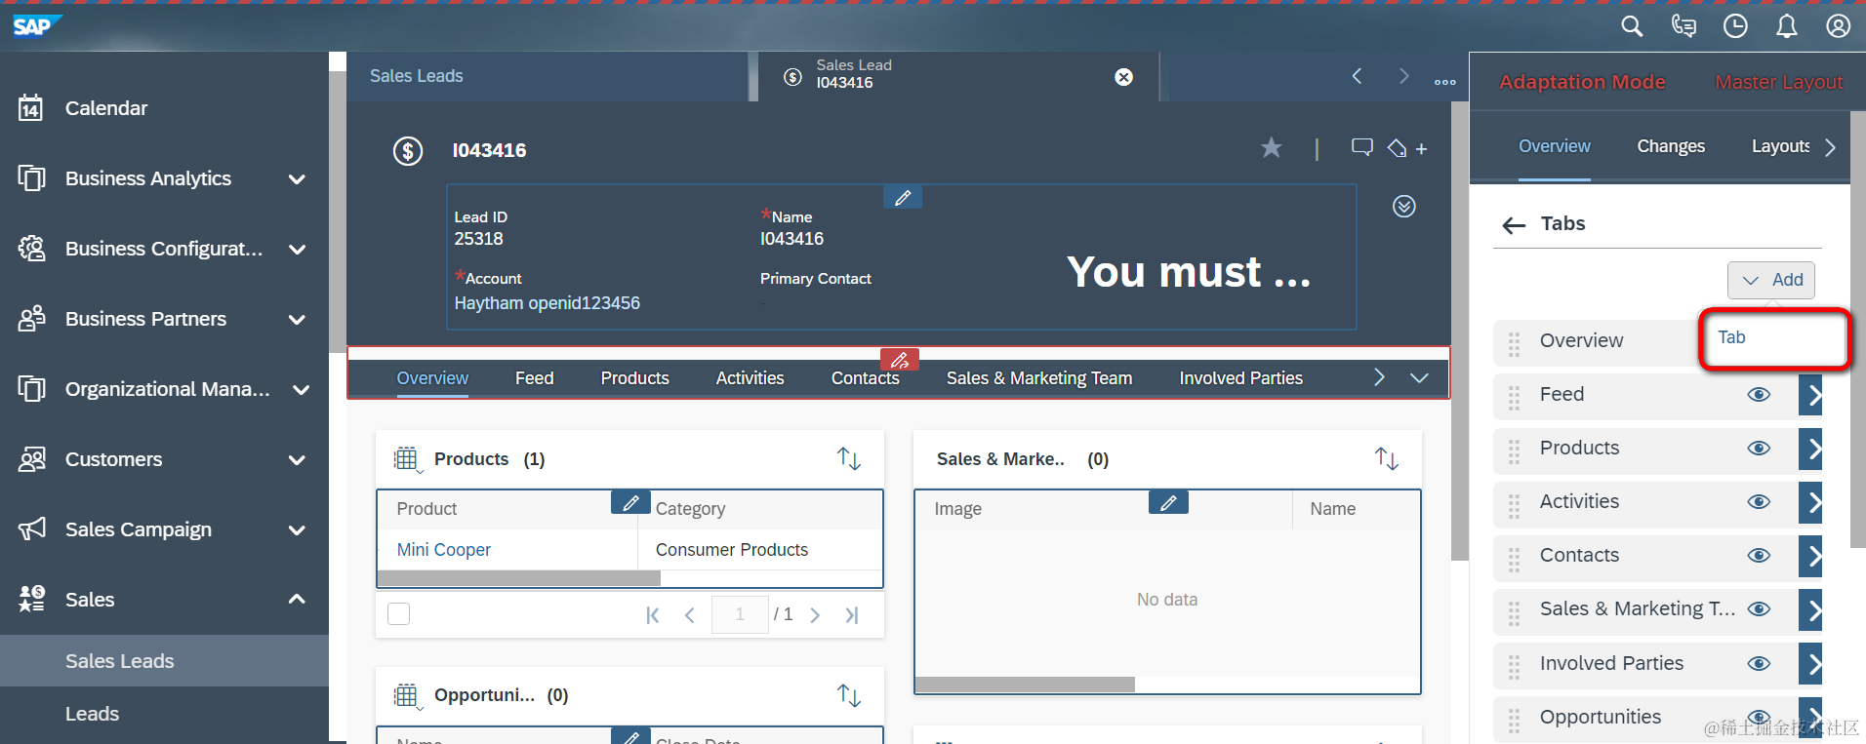Open Opportunities table view icon
This screenshot has width=1866, height=744.
(x=407, y=696)
